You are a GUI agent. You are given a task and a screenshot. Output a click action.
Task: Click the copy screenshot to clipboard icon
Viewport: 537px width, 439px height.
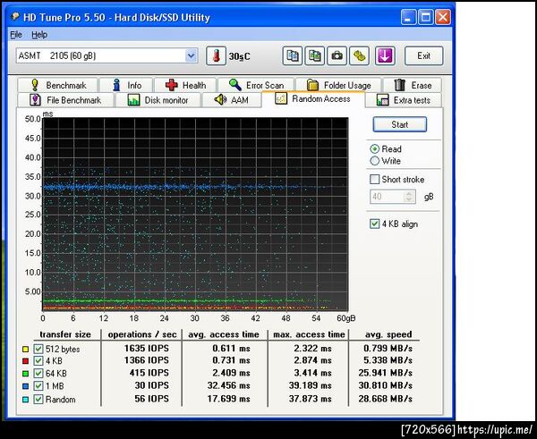click(x=314, y=55)
